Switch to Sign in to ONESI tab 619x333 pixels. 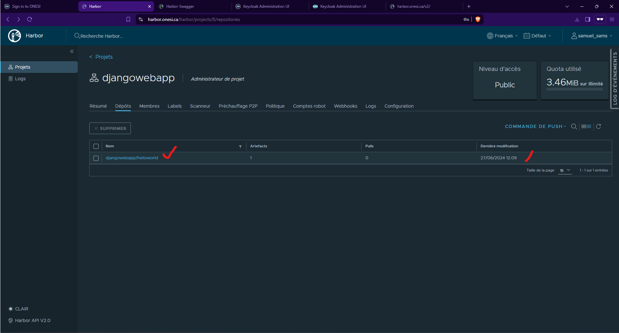[x=38, y=6]
